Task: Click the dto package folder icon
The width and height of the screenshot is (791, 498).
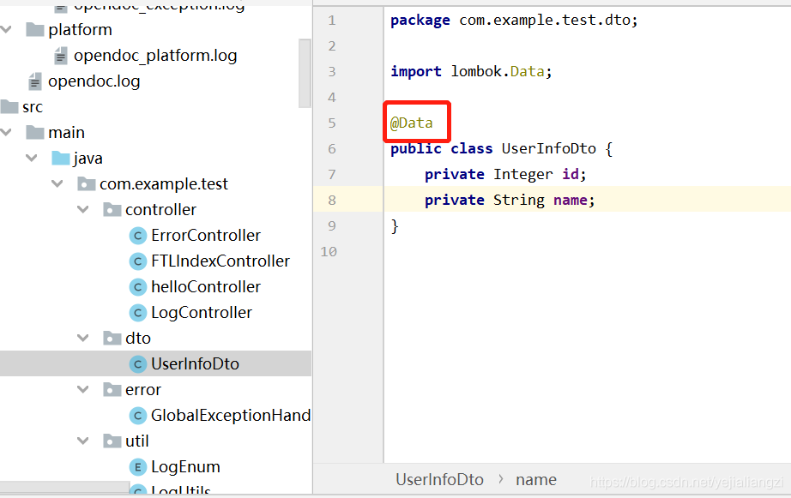Action: point(112,339)
